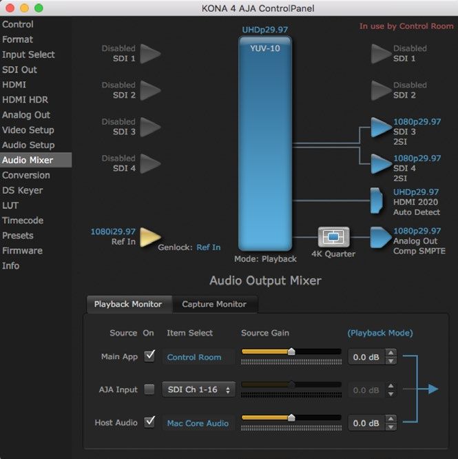This screenshot has width=458, height=459.
Task: Click the blue SDI 3 output triangle icon
Action: click(x=381, y=127)
